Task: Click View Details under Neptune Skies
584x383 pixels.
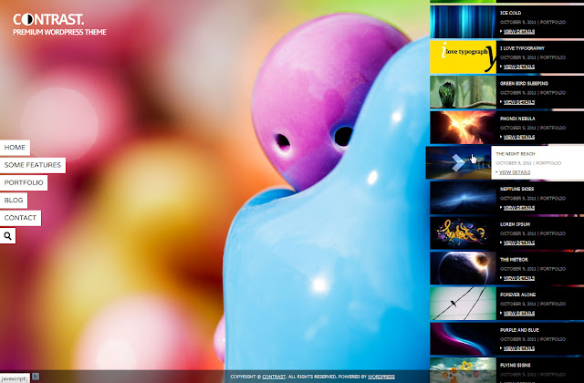Action: pyautogui.click(x=519, y=208)
